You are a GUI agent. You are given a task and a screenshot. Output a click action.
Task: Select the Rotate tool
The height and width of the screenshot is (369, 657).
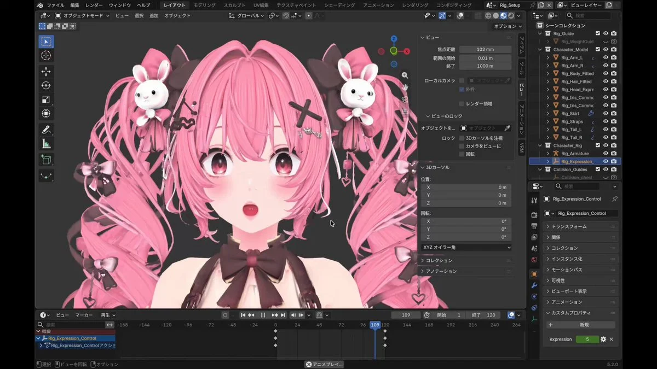click(x=46, y=85)
